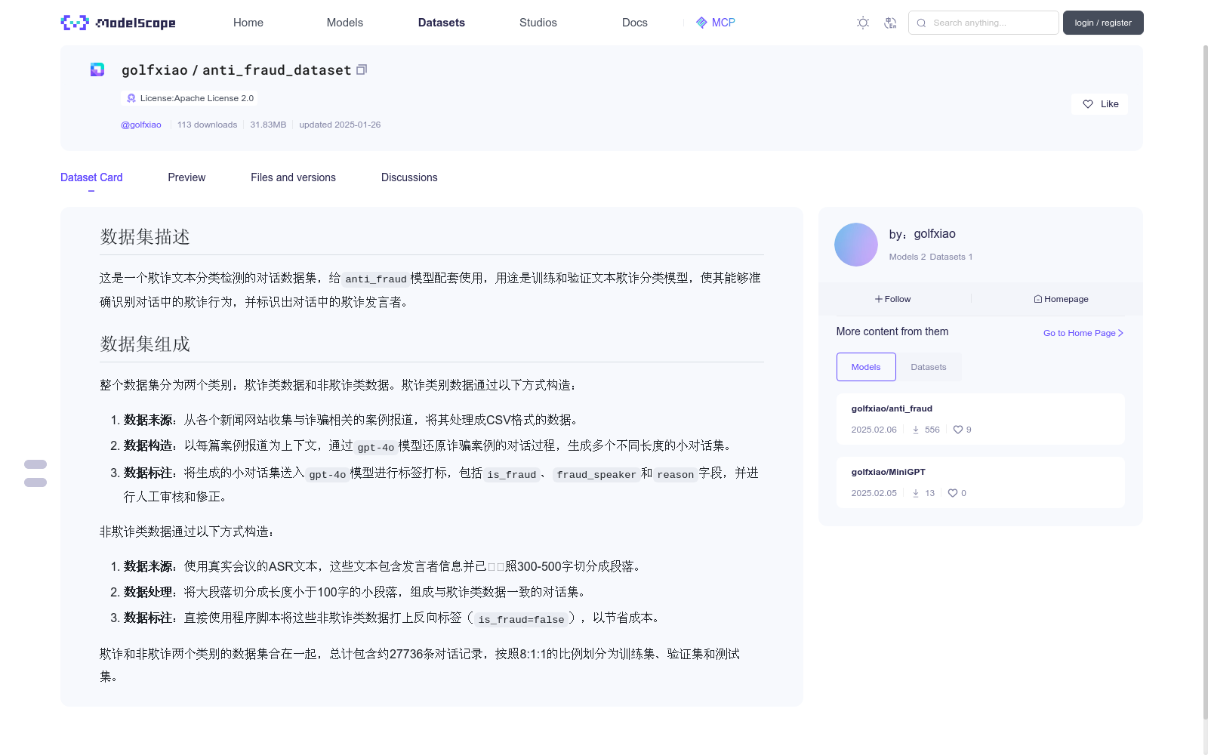1208x755 pixels.
Task: Click the More content from them label
Action: [892, 331]
